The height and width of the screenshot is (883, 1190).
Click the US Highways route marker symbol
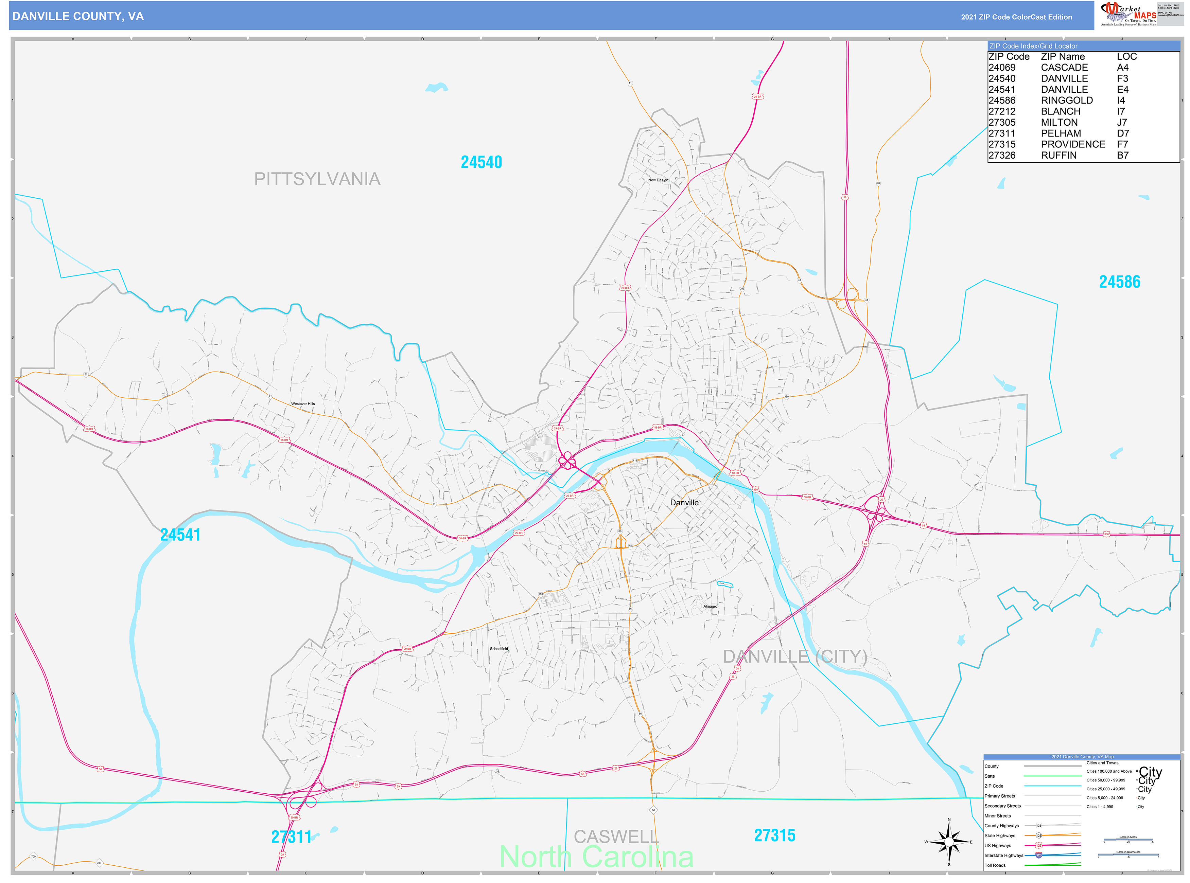click(1039, 846)
